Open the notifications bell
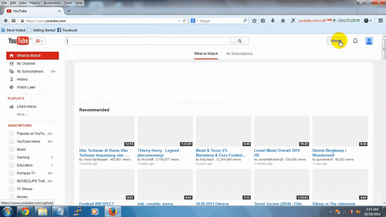The width and height of the screenshot is (386, 217). [355, 41]
